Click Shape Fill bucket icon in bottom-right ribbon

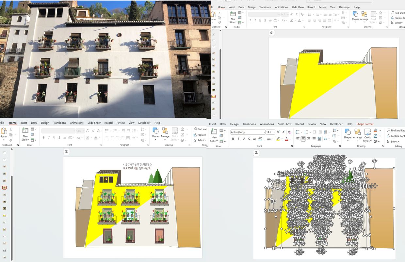pyautogui.click(x=375, y=131)
